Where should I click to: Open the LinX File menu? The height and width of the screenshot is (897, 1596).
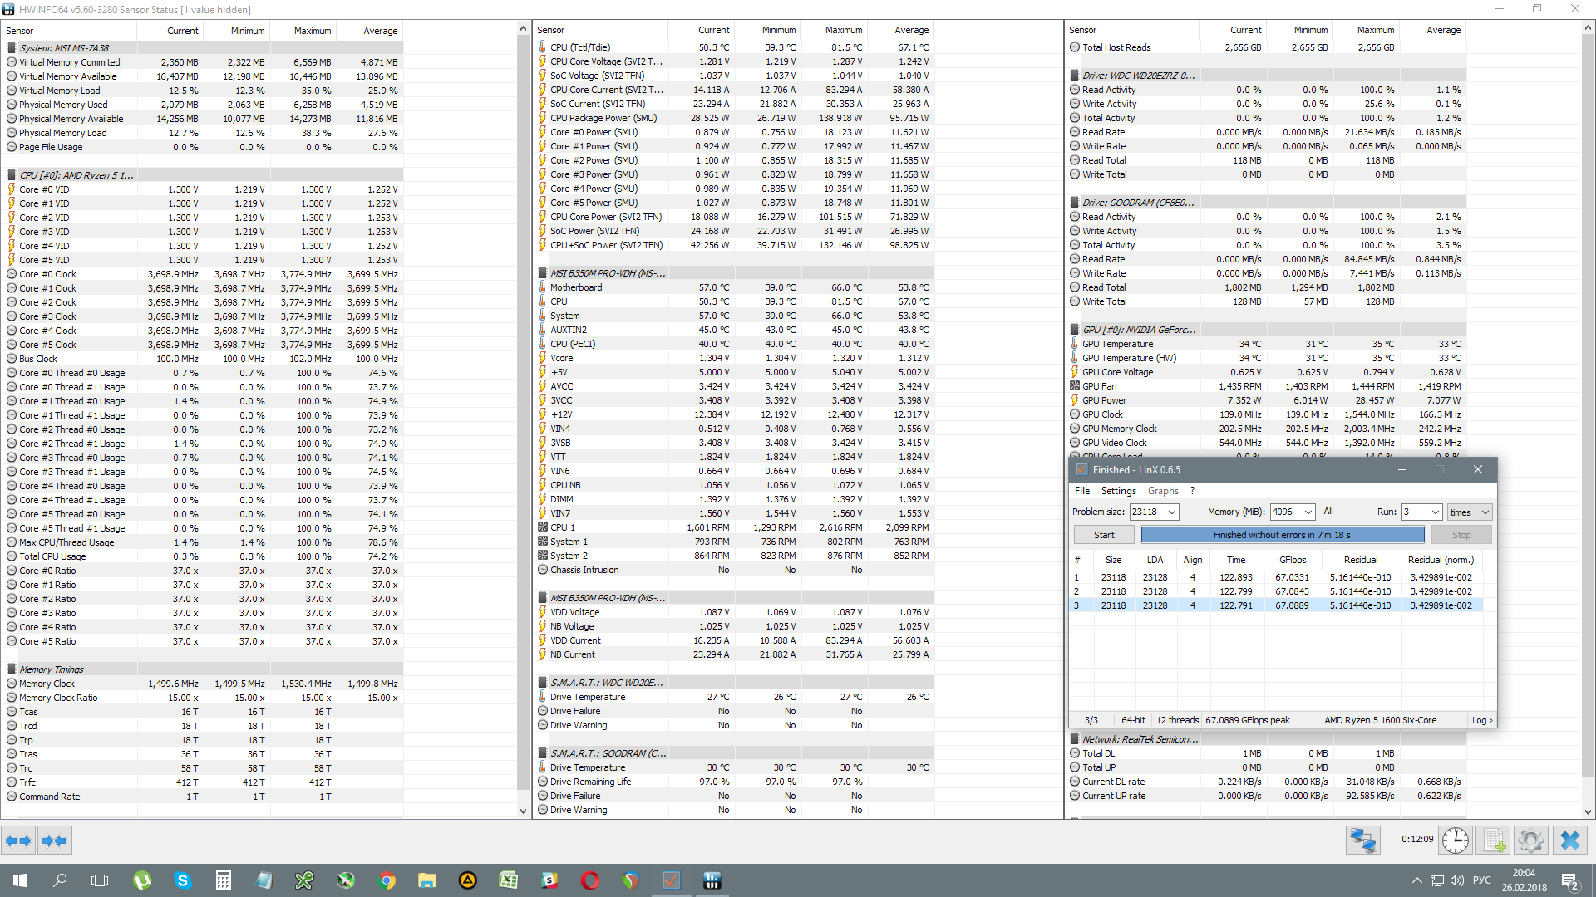click(1081, 491)
